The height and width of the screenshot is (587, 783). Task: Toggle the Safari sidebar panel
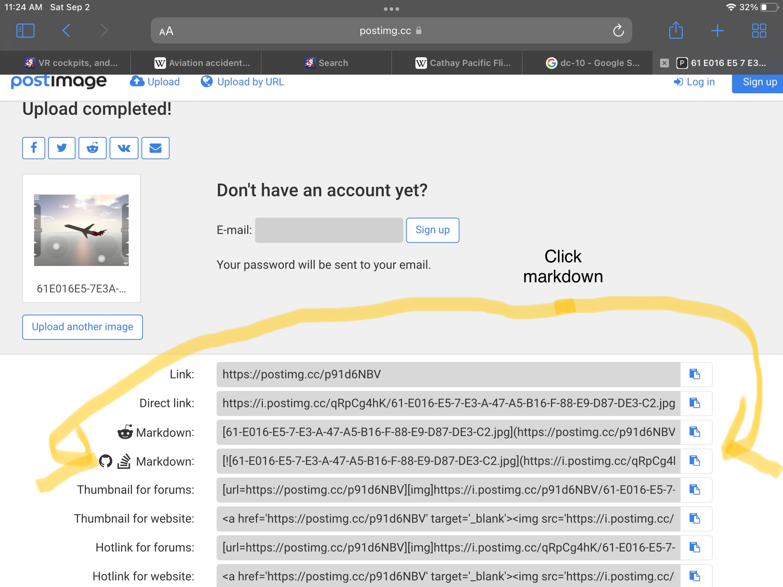(x=25, y=30)
